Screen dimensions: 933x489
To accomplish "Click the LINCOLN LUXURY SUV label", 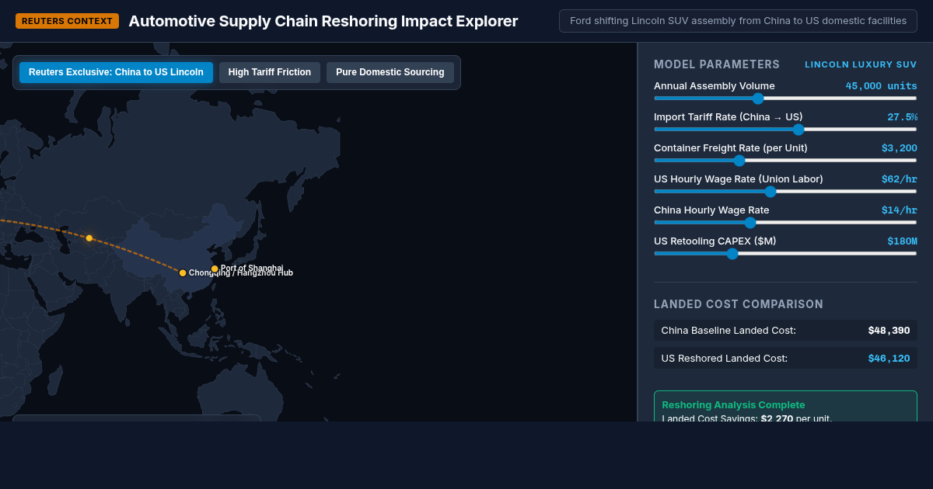I will [x=861, y=64].
